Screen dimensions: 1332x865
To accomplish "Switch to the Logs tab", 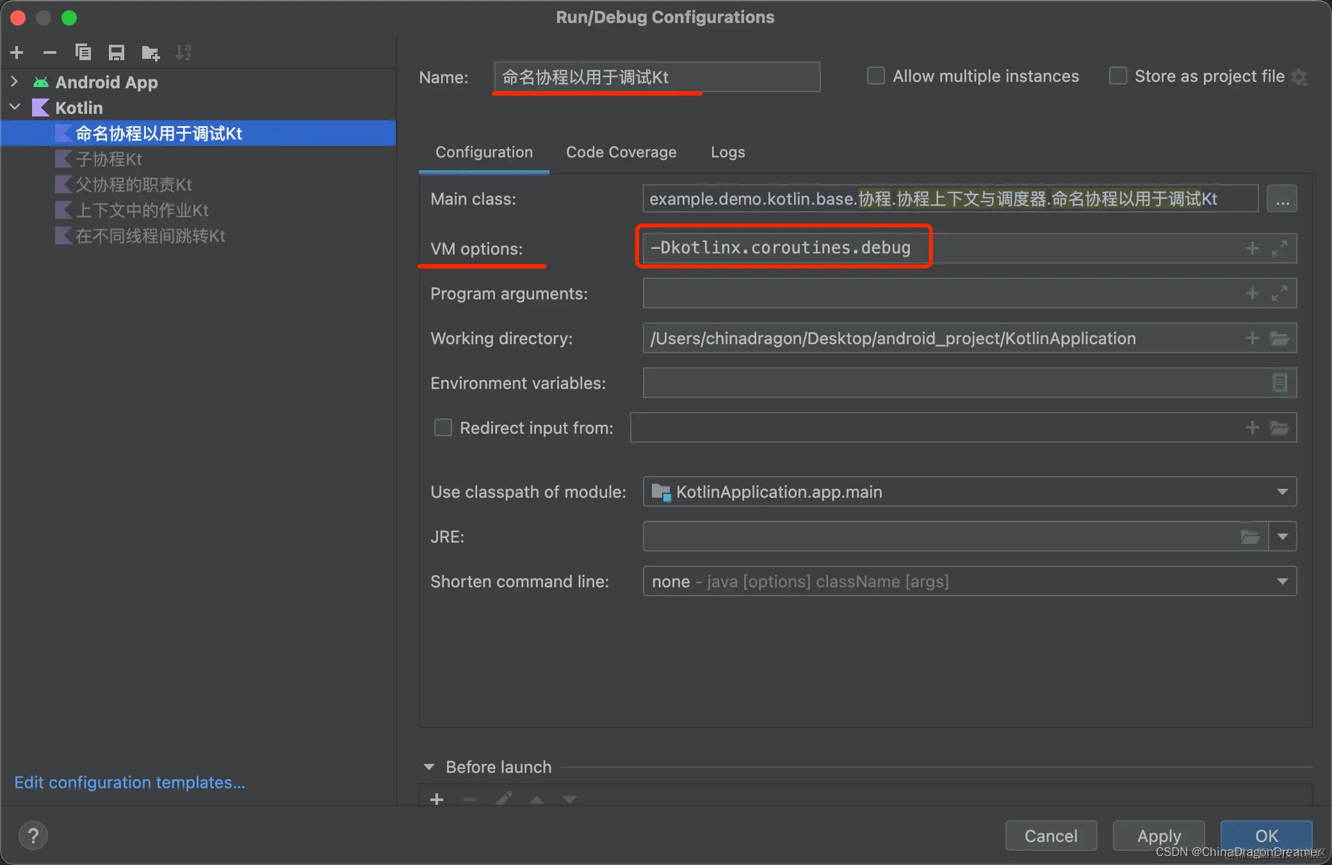I will coord(727,152).
